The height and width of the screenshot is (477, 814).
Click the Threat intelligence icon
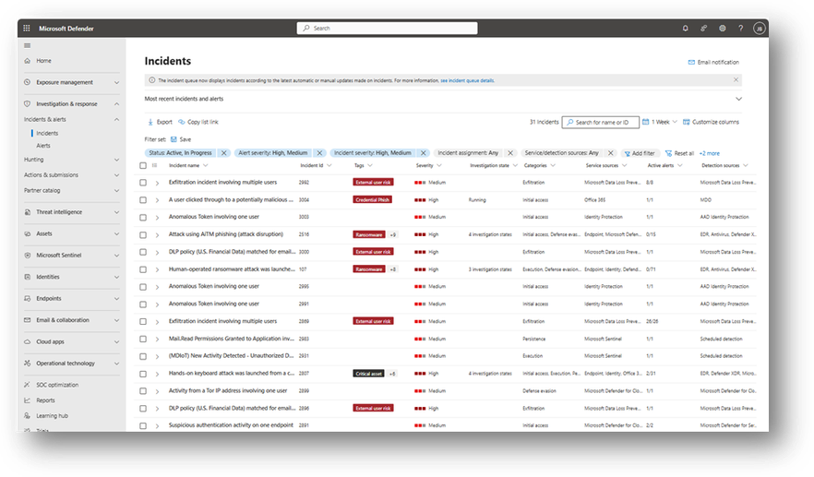[x=28, y=212]
